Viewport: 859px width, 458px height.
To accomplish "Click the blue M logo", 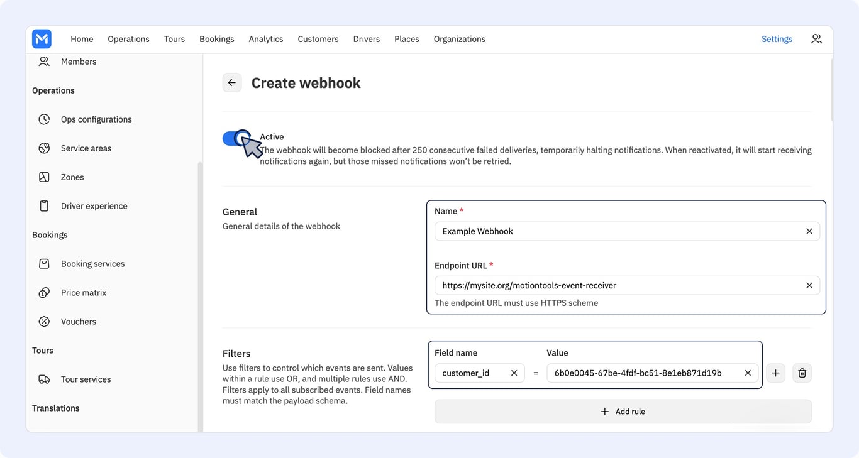I will tap(42, 39).
